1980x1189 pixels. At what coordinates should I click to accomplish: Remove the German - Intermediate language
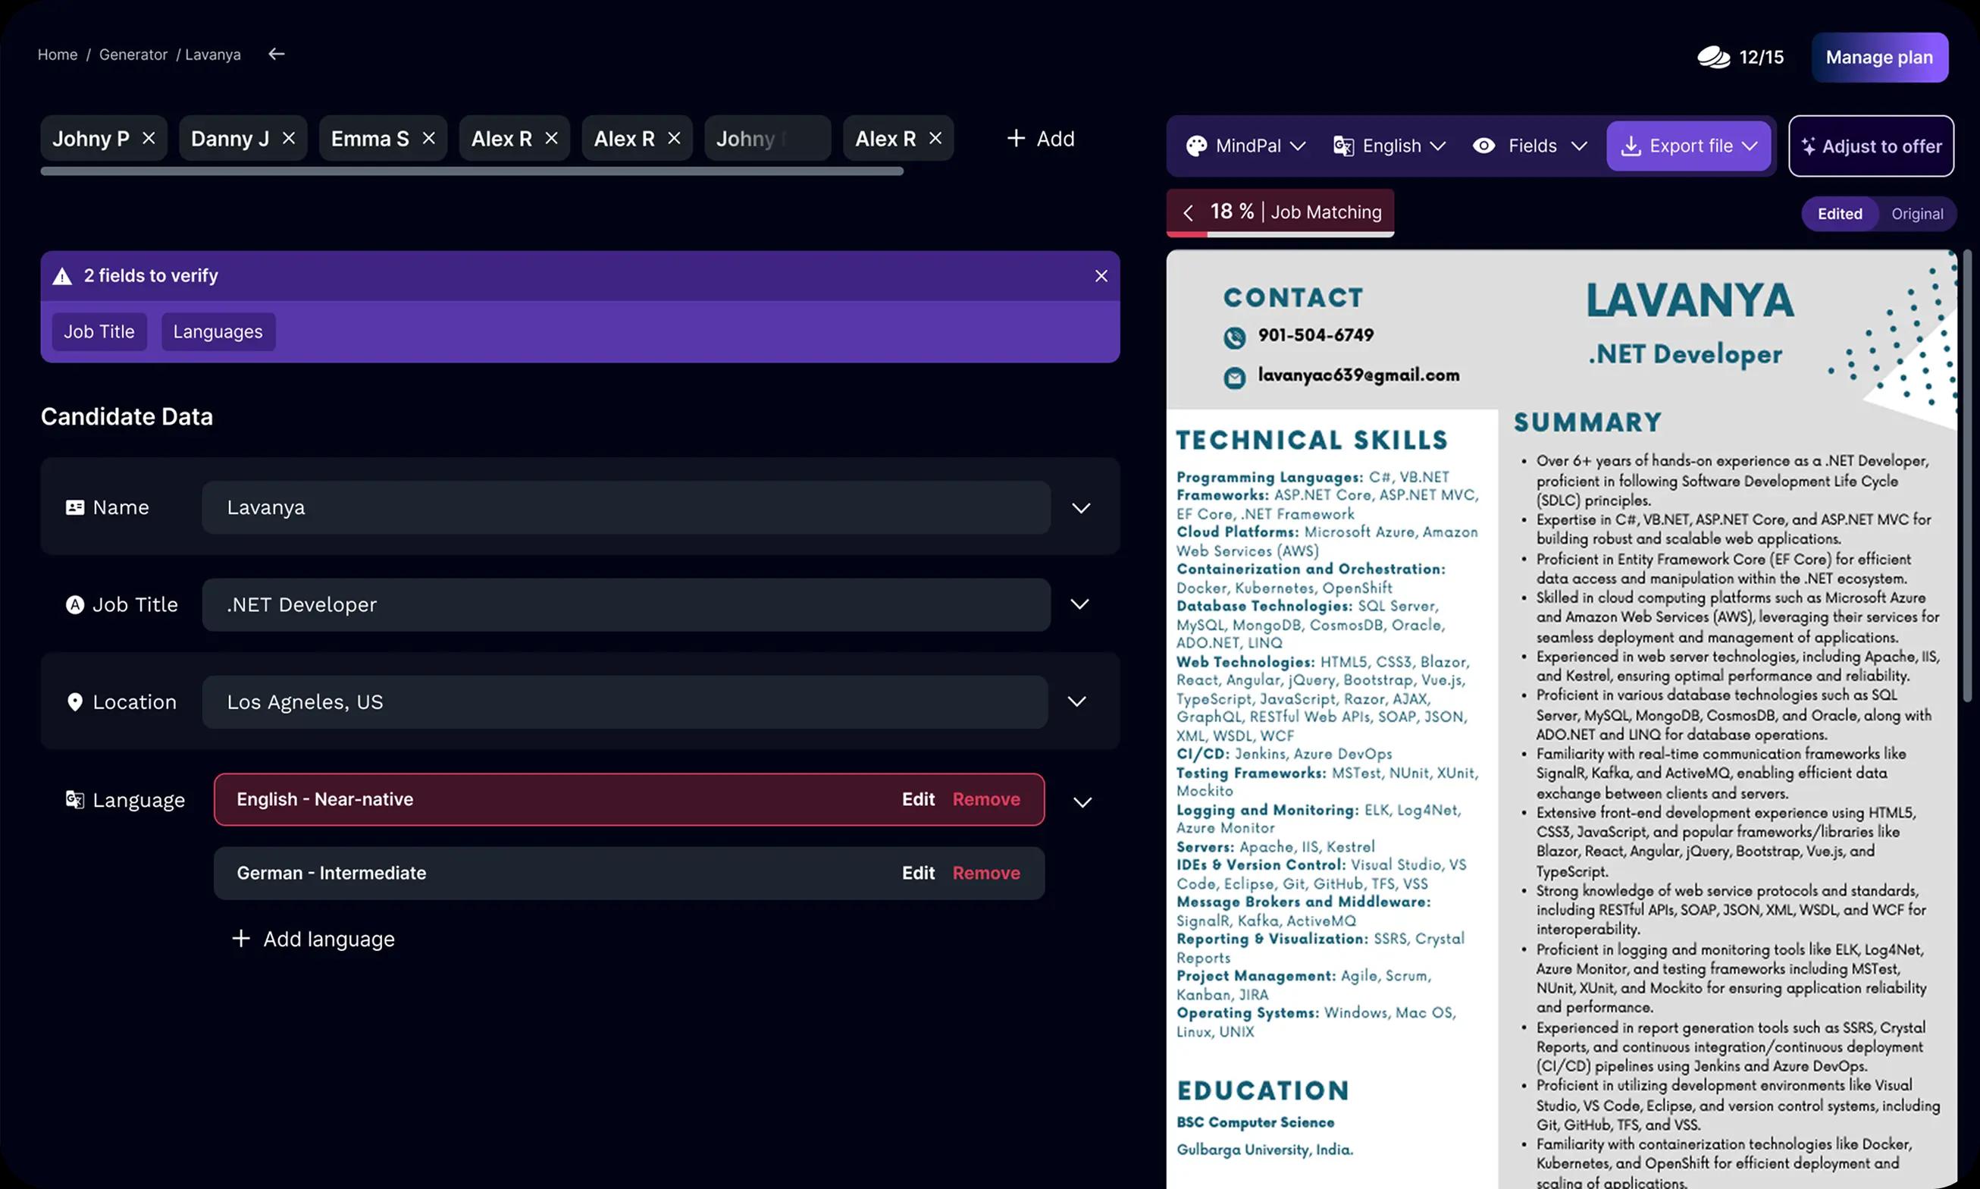click(x=986, y=874)
